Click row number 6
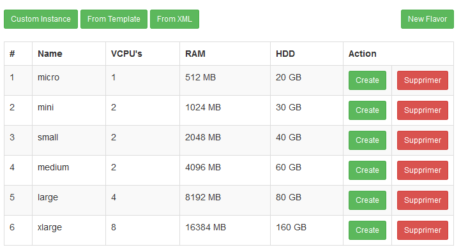Image resolution: width=468 pixels, height=252 pixels. point(12,228)
